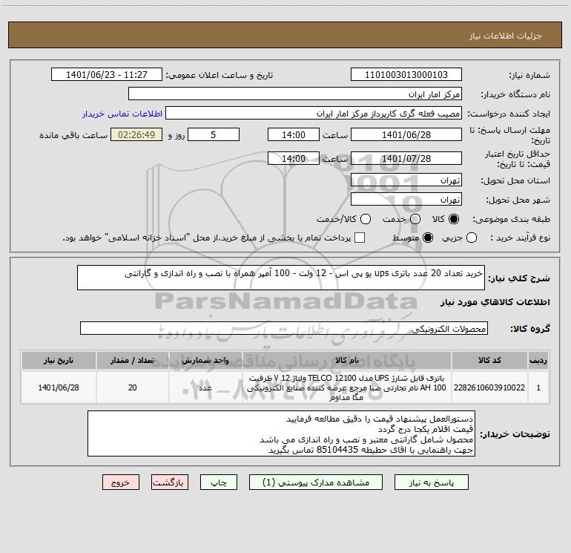The height and width of the screenshot is (553, 571).
Task: Click the تعداد / مقدار column header
Action: click(x=132, y=360)
